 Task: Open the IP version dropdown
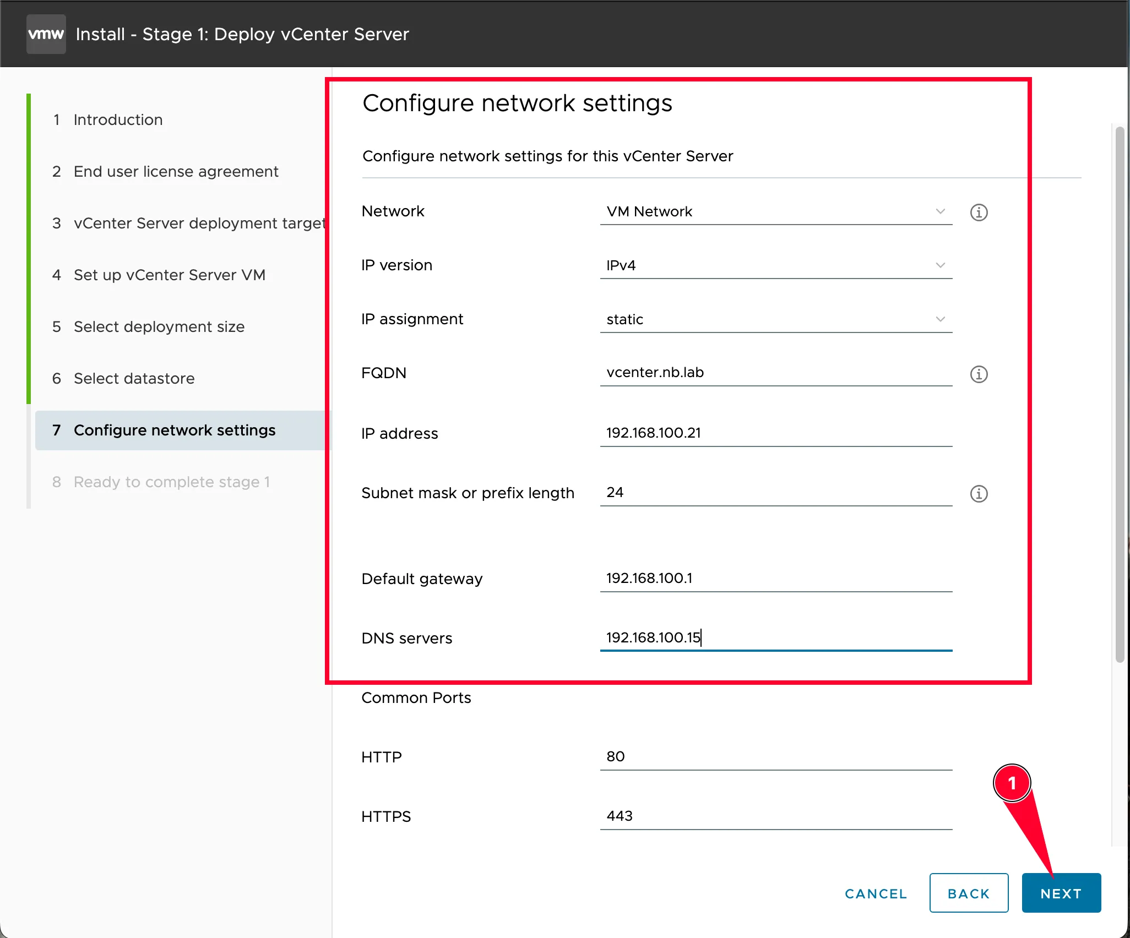pos(776,265)
